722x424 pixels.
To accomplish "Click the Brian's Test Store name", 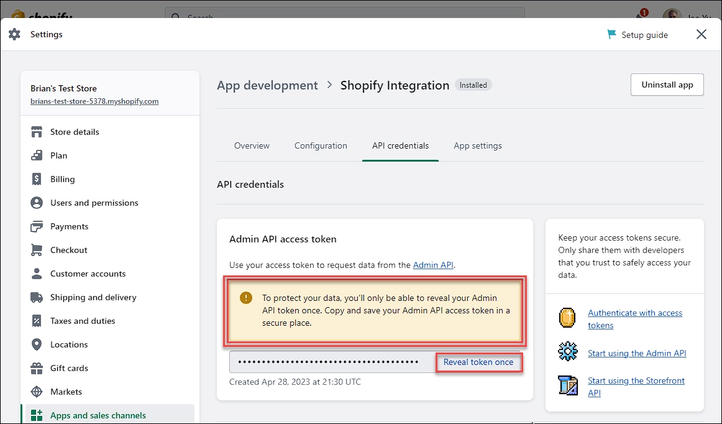I will [x=63, y=88].
